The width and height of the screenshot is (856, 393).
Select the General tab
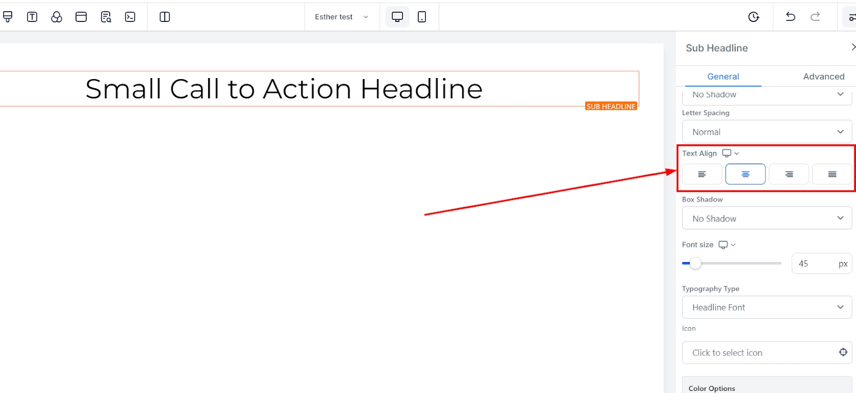coord(723,76)
